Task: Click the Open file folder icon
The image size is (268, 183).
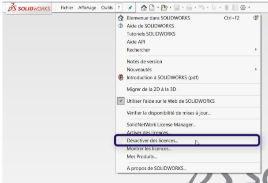Action: 164,7
